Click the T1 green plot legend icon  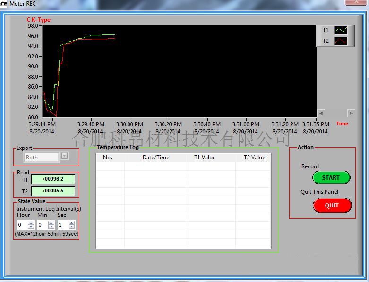click(x=341, y=30)
